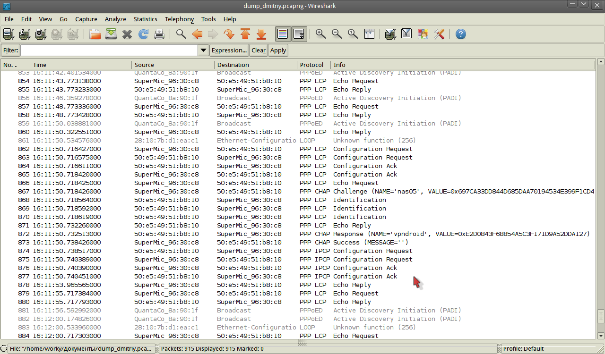This screenshot has width=605, height=354.
Task: Open a capture file folder icon
Action: [x=95, y=34]
